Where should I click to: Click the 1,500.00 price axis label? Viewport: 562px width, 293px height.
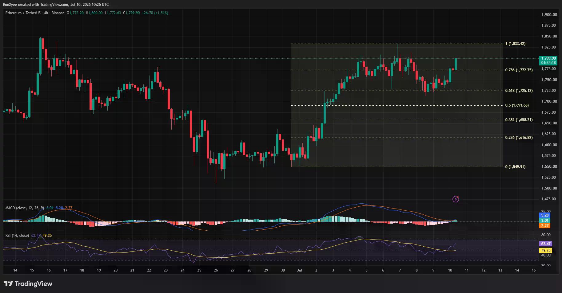click(549, 188)
